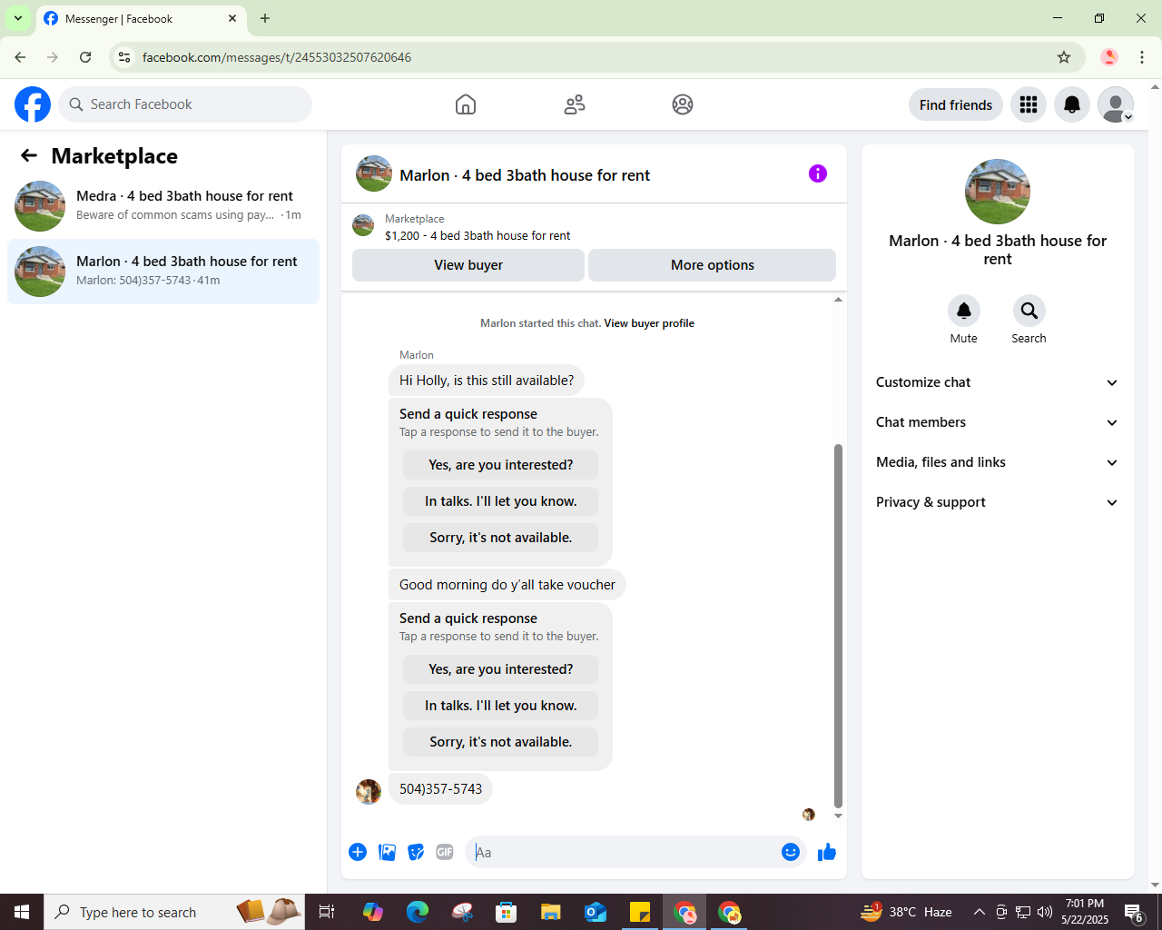This screenshot has height=930, width=1162.
Task: Search in conversation with the magnifier icon
Action: (x=1029, y=311)
